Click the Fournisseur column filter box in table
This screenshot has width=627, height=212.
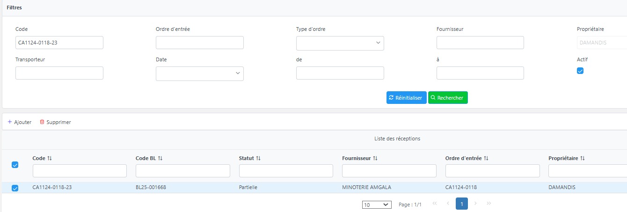click(x=389, y=171)
